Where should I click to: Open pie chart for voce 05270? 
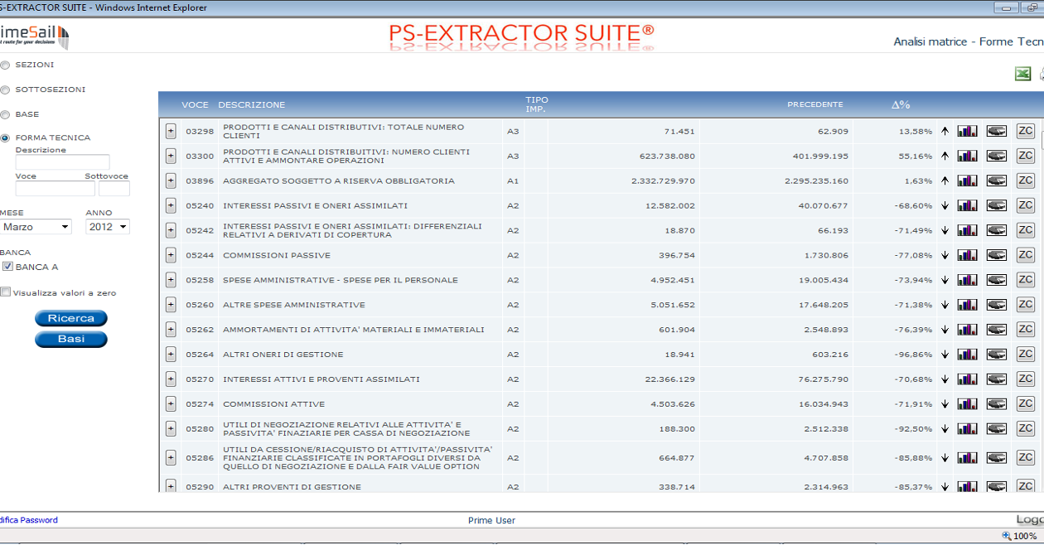click(997, 379)
